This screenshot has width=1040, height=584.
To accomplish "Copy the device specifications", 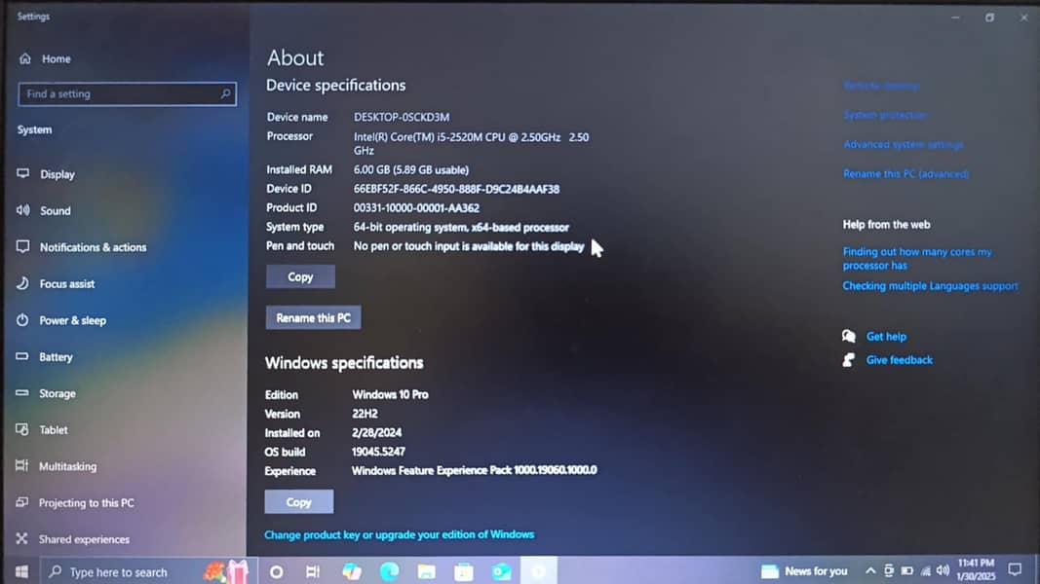I will [300, 277].
